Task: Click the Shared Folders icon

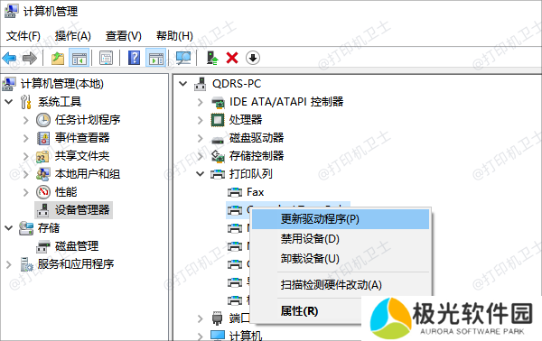Action: click(x=42, y=156)
